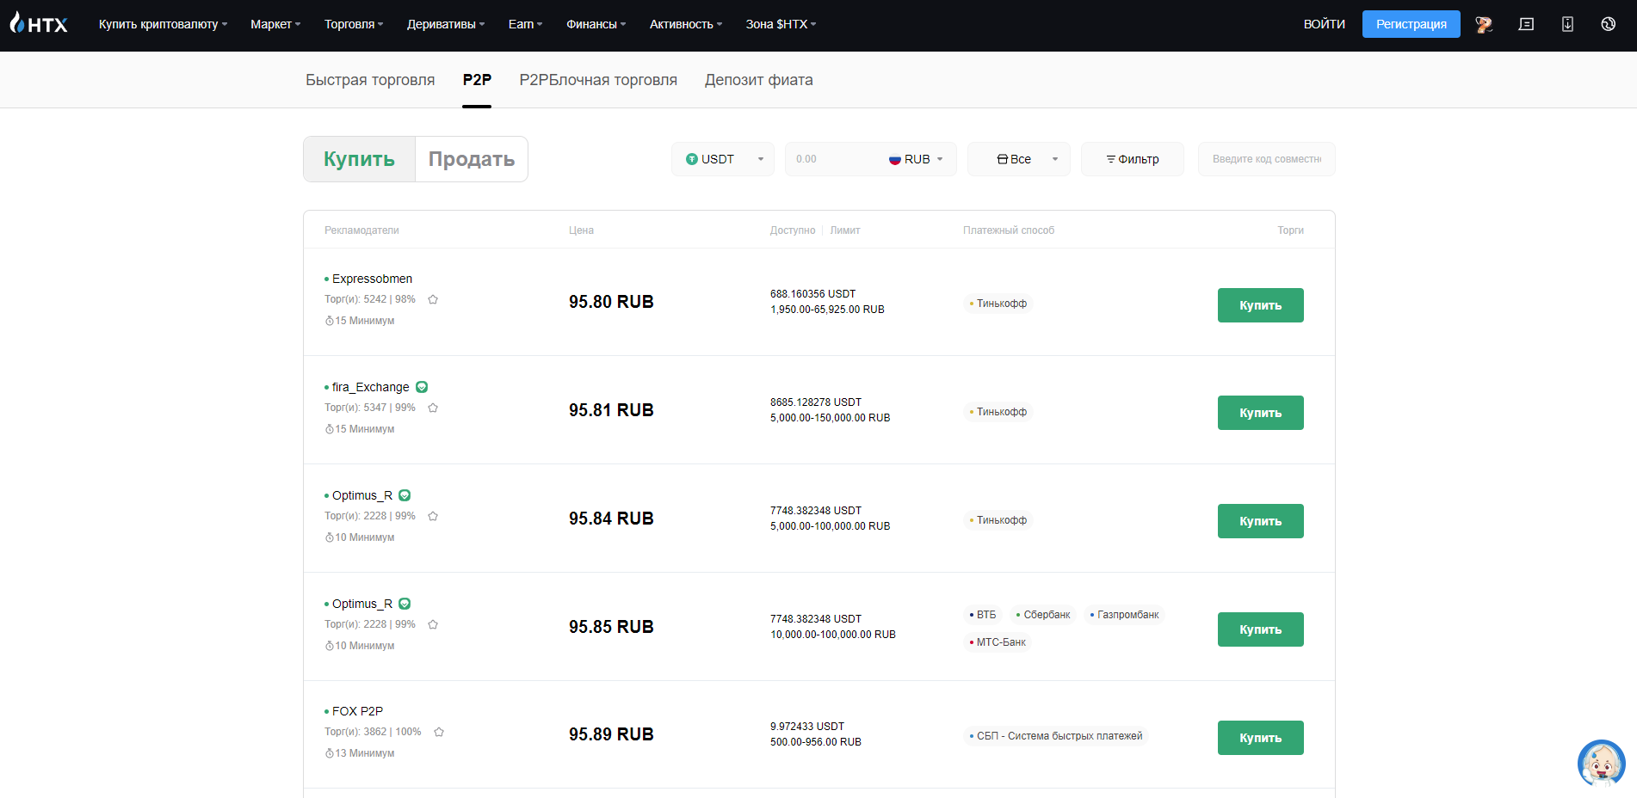
Task: Select the P2P tab
Action: 477,80
